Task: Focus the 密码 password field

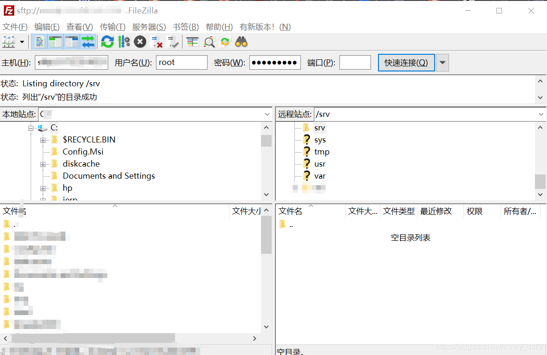Action: (275, 63)
